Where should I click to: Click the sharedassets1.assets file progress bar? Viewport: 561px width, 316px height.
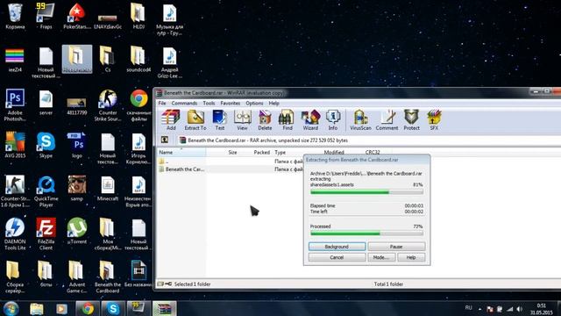click(x=366, y=192)
